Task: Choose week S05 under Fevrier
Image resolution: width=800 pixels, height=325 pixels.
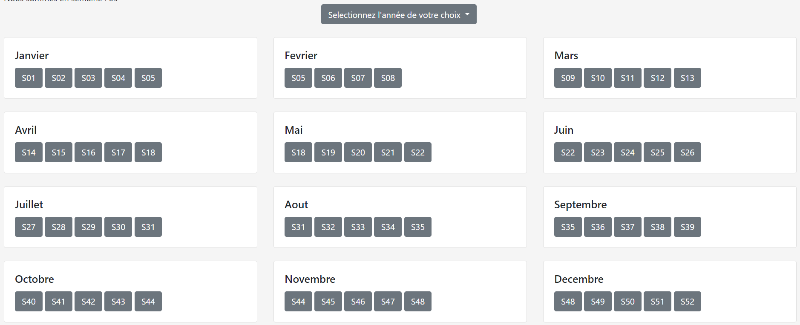Action: [x=298, y=78]
